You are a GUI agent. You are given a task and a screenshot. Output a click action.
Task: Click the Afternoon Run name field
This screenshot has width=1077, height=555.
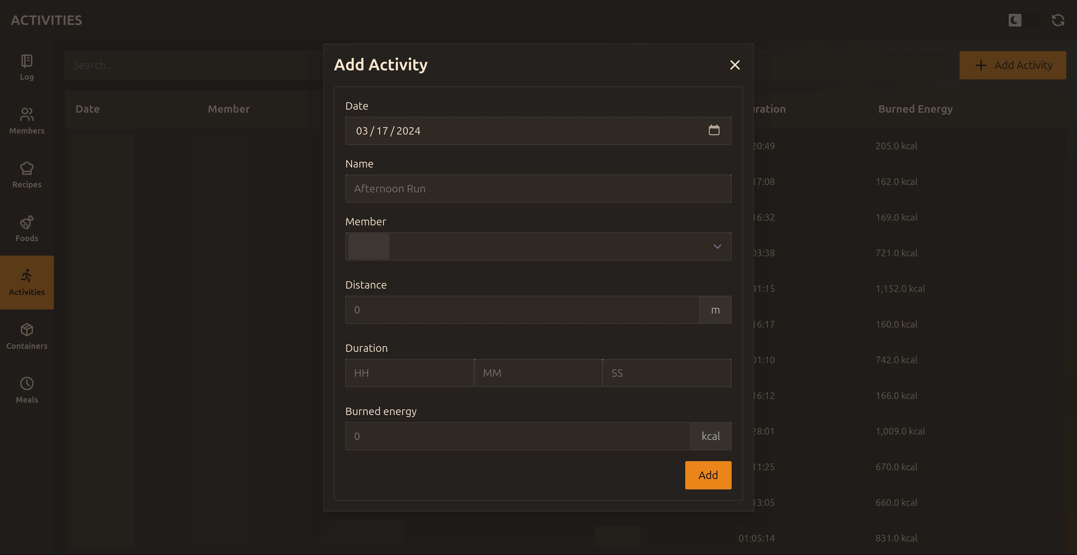coord(538,188)
